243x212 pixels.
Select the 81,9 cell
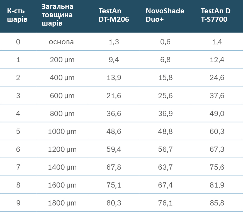tap(217, 185)
